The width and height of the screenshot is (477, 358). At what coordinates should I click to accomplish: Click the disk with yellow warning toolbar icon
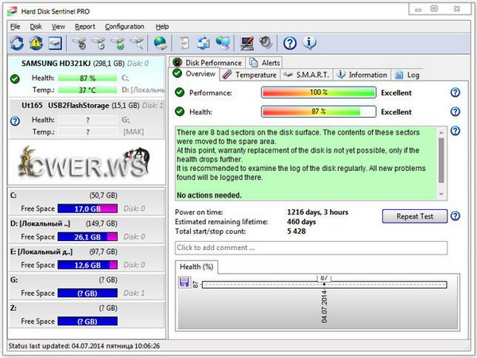point(36,43)
